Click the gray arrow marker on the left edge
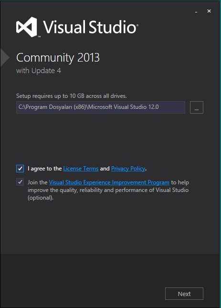Image resolution: width=221 pixels, height=308 pixels. tap(5, 58)
